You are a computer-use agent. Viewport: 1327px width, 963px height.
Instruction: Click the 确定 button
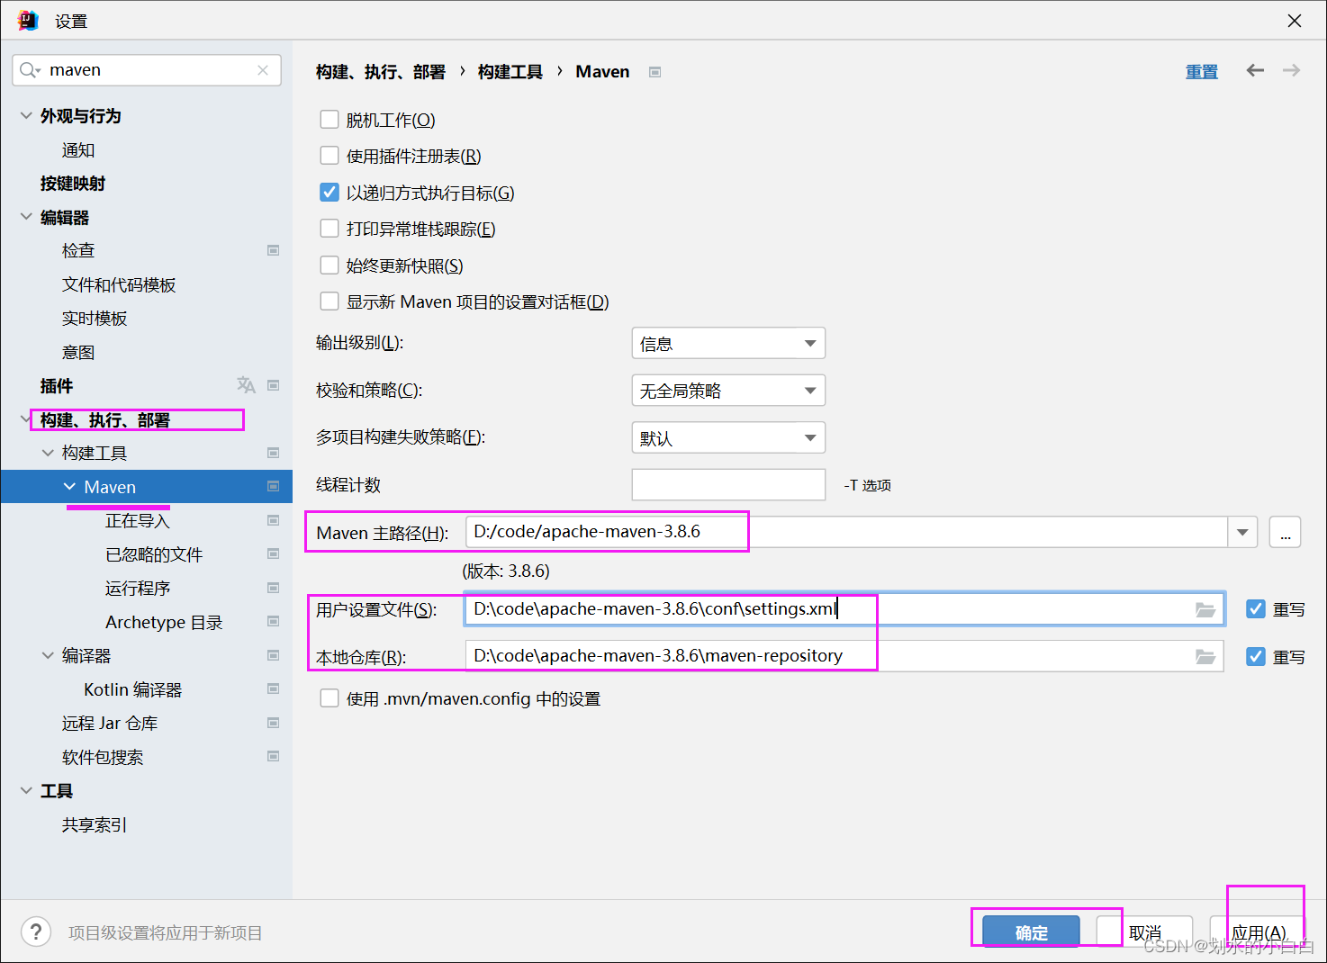(x=1032, y=932)
